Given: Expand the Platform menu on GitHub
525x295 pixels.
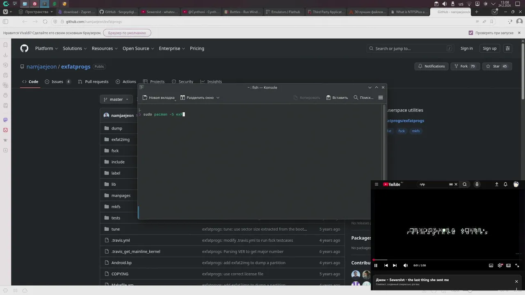Looking at the screenshot, I should [47, 48].
